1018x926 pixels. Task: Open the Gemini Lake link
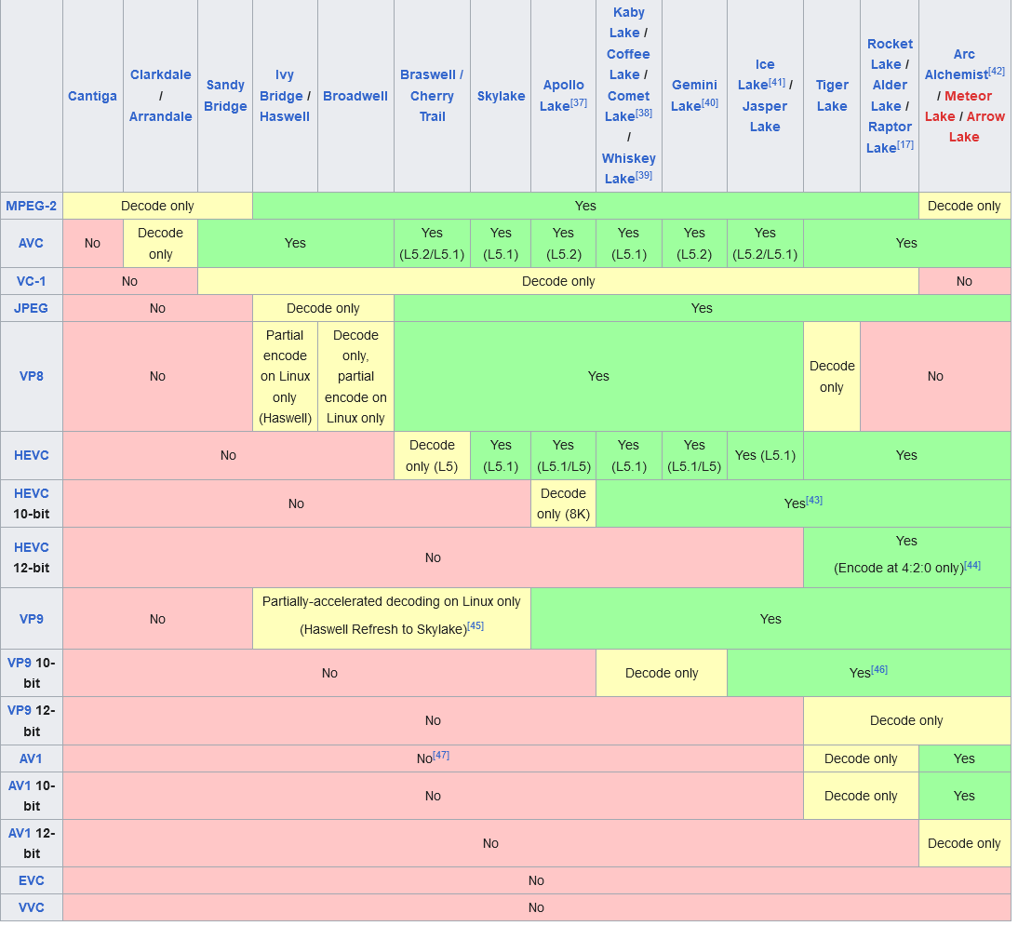[x=692, y=96]
